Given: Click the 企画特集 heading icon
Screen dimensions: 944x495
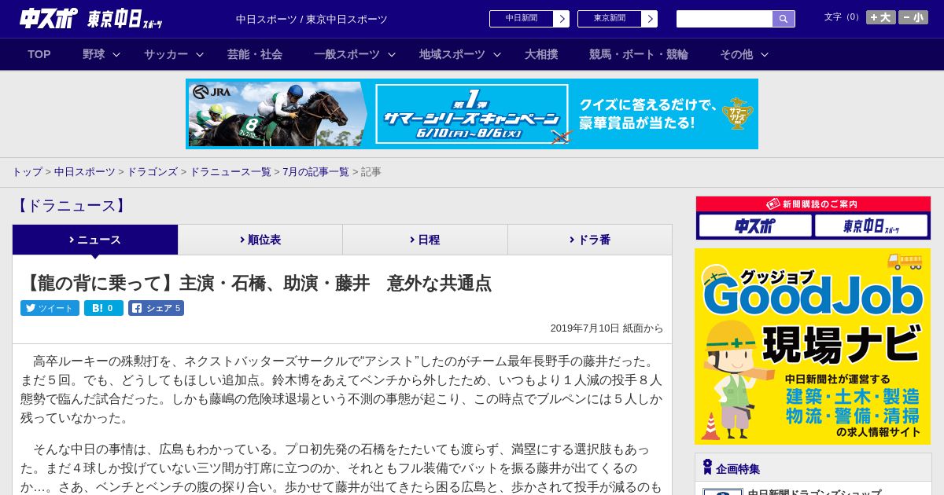Looking at the screenshot, I should point(707,467).
